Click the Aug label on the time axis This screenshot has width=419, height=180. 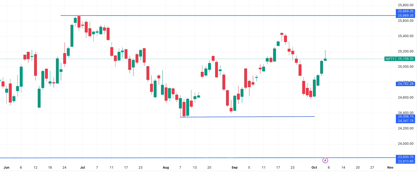pyautogui.click(x=166, y=168)
